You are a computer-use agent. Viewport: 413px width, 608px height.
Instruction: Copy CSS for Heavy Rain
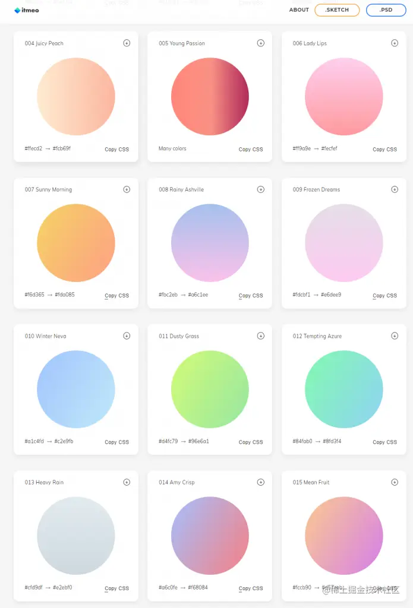pos(117,588)
